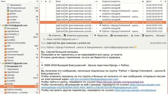Open the groups.google.com/group/spb-tut link
Screen dimensions: 168x94
120,82
